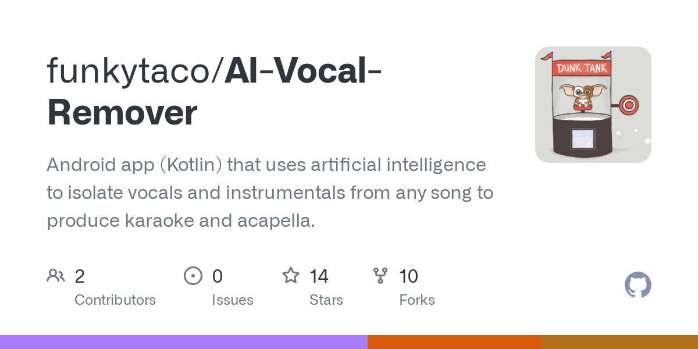Click the red target on avatar
The width and height of the screenshot is (698, 349).
click(x=628, y=105)
